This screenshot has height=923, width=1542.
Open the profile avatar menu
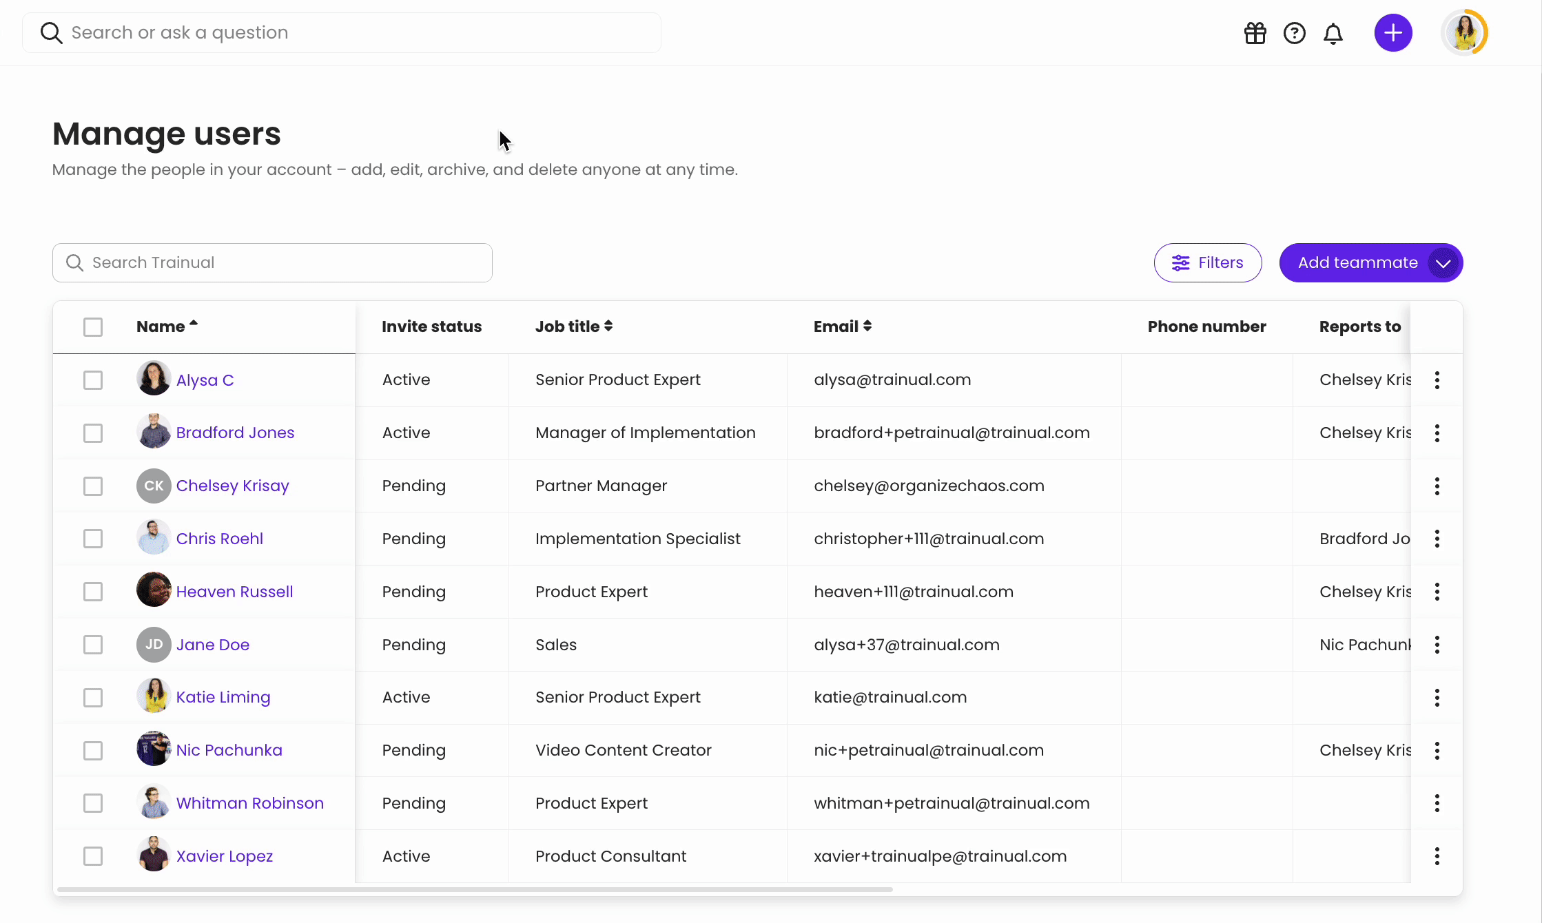[1463, 33]
